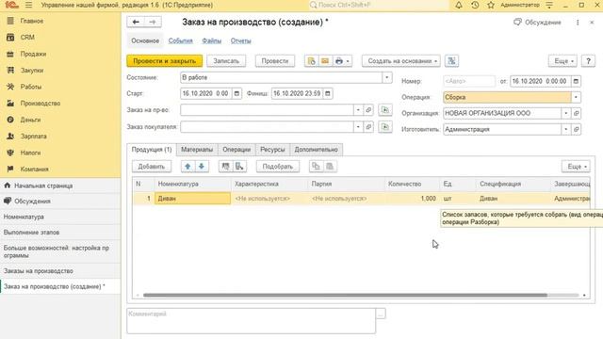This screenshot has height=339, width=603.
Task: Click Записать button
Action: (226, 60)
